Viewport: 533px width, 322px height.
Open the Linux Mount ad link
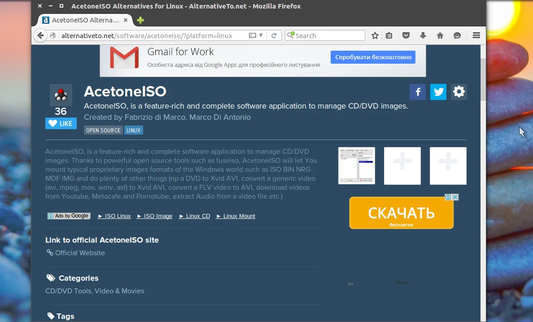(x=236, y=216)
